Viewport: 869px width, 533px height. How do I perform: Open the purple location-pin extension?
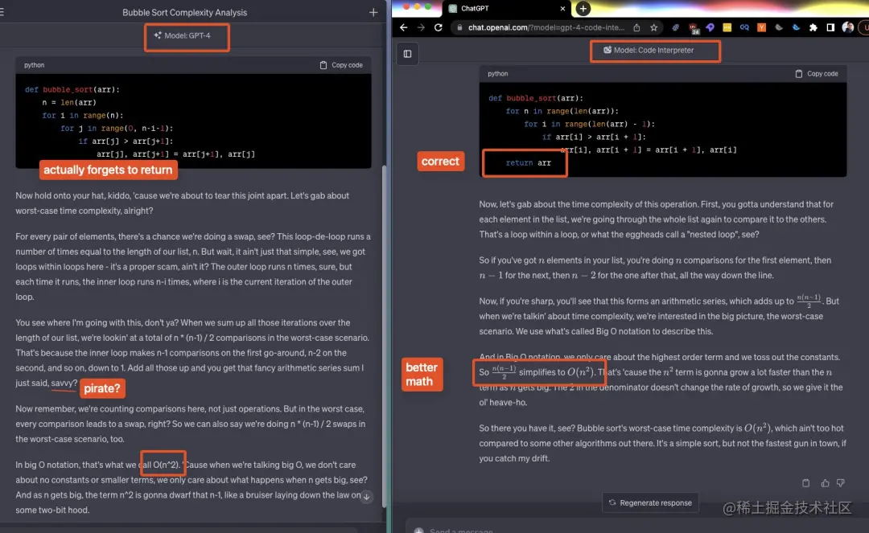tap(710, 27)
